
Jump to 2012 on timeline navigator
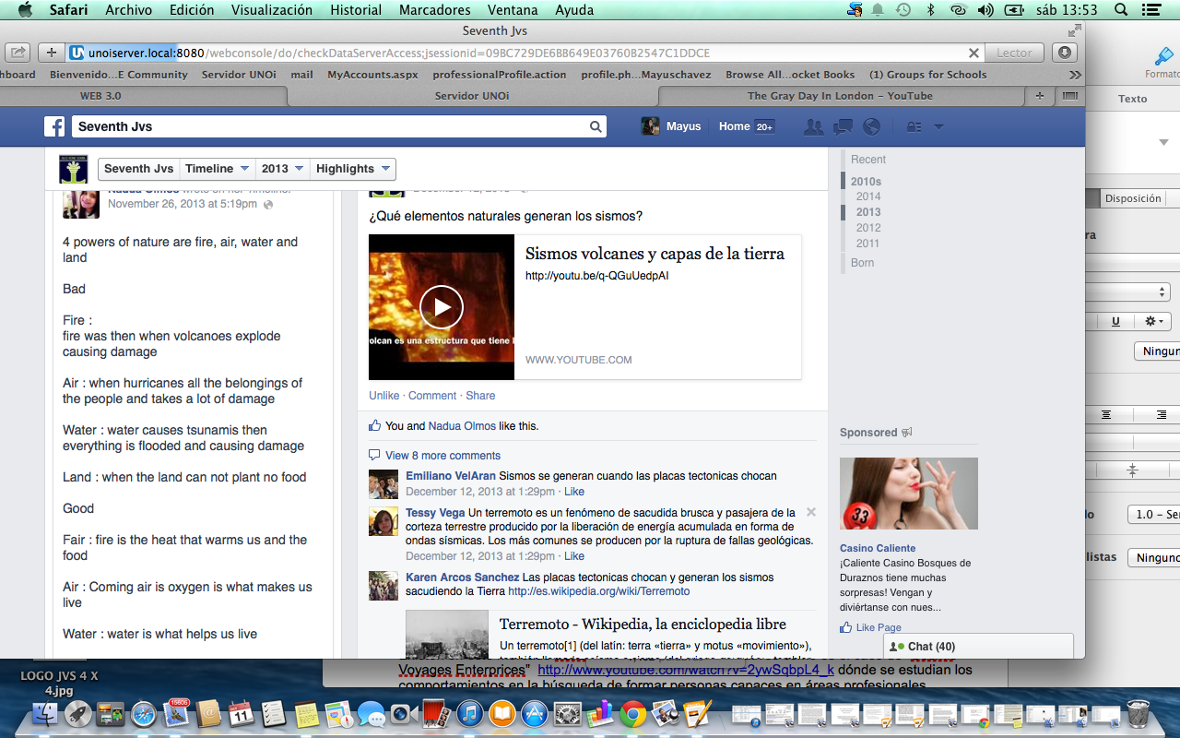click(868, 228)
